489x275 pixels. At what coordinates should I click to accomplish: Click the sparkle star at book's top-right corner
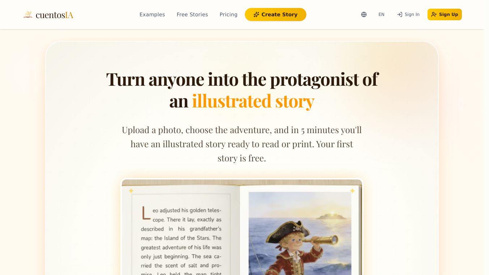coord(352,191)
